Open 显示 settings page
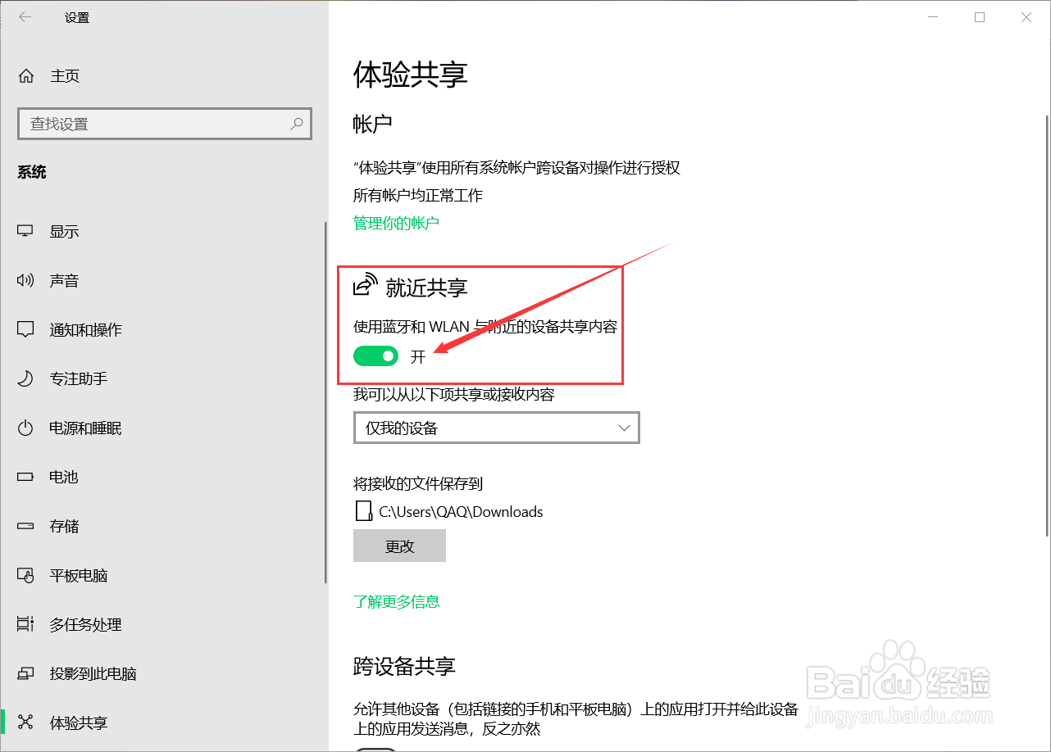The image size is (1051, 752). (x=164, y=232)
